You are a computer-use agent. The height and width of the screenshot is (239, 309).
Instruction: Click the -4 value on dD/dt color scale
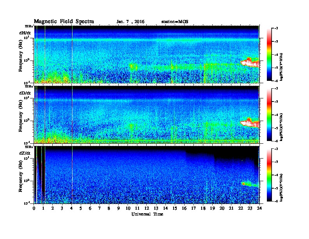276,114
